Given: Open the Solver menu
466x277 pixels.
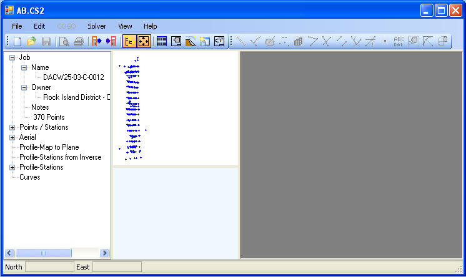Looking at the screenshot, I should (97, 26).
